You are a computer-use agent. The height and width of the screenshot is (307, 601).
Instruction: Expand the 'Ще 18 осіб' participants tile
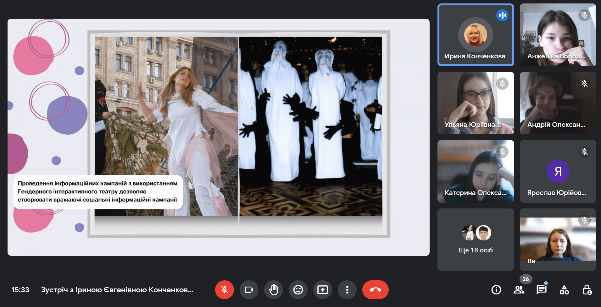[476, 240]
